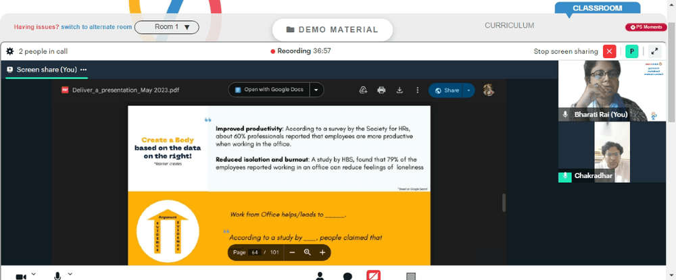Open the Room 1 dropdown
The image size is (676, 280).
pyautogui.click(x=167, y=27)
